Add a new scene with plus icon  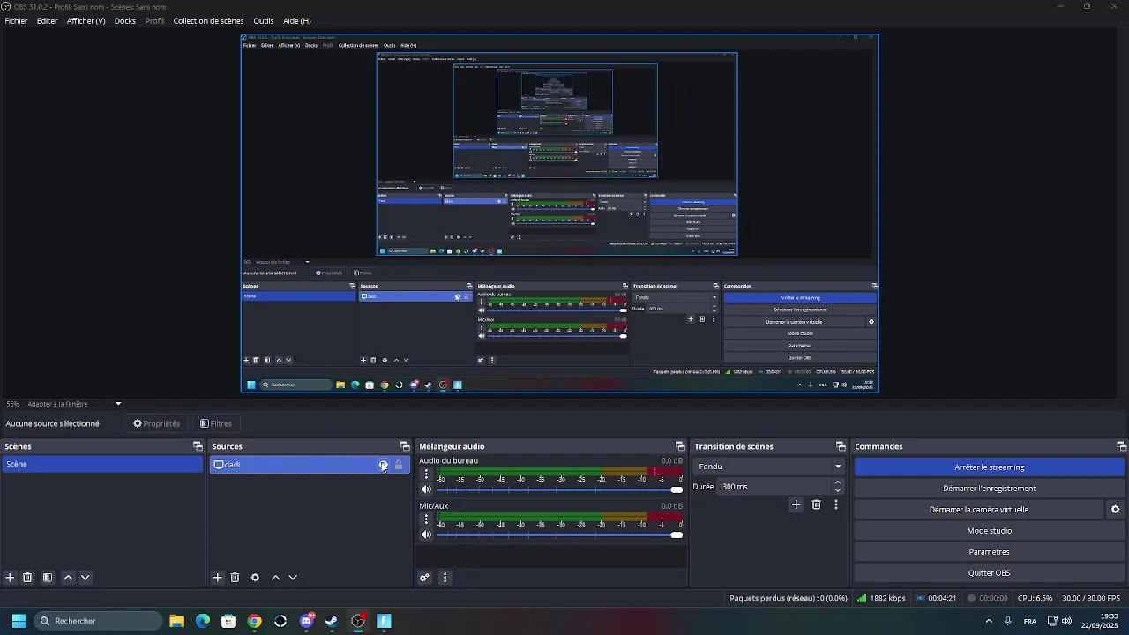[10, 578]
